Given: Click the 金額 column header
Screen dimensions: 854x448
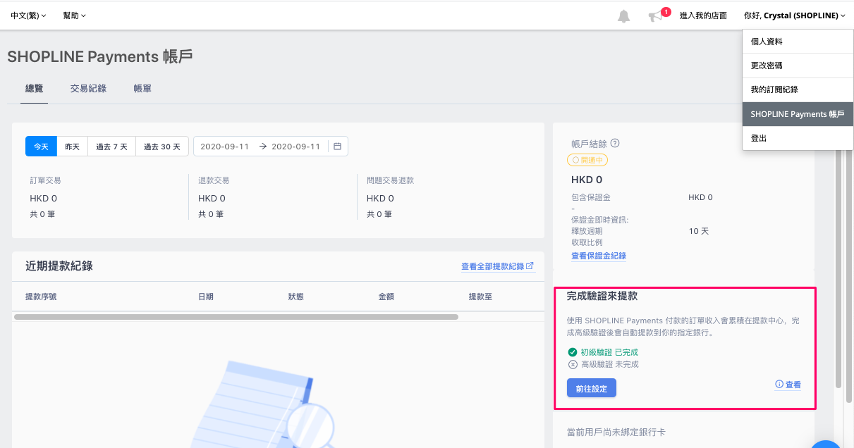Looking at the screenshot, I should 386,297.
